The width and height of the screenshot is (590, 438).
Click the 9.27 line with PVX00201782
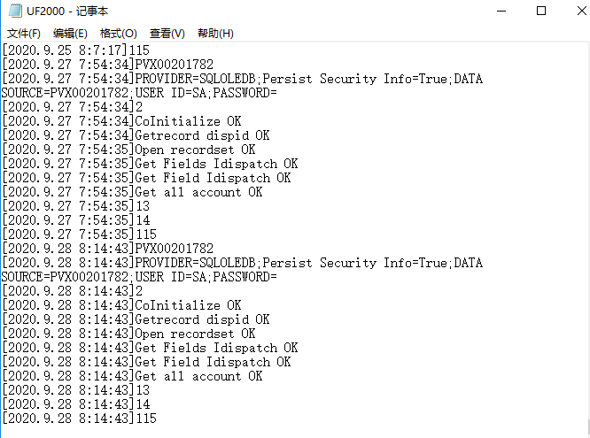pyautogui.click(x=107, y=65)
